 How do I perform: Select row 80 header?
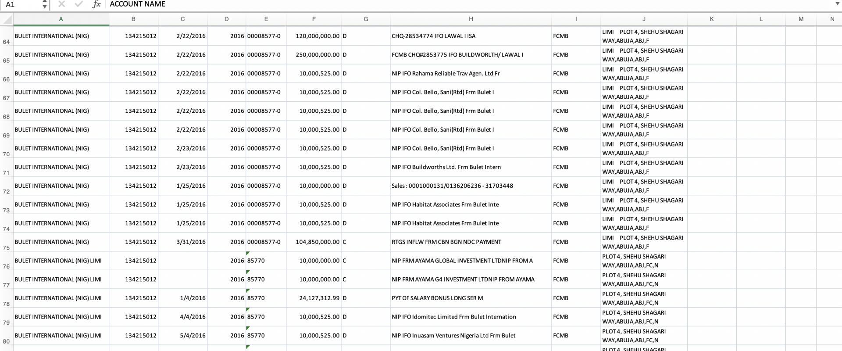point(7,335)
